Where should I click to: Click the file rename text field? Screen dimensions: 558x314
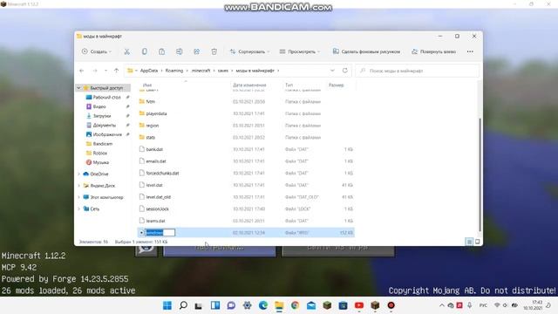click(x=160, y=233)
